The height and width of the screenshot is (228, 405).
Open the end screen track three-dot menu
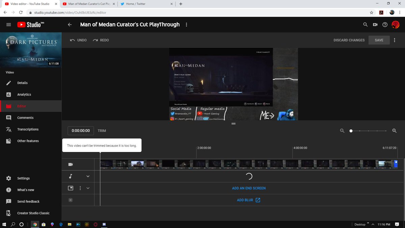point(80,188)
